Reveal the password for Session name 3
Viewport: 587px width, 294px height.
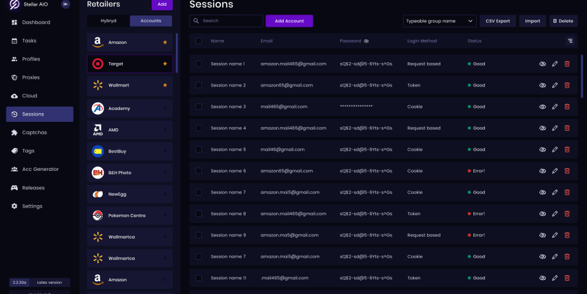click(x=543, y=107)
